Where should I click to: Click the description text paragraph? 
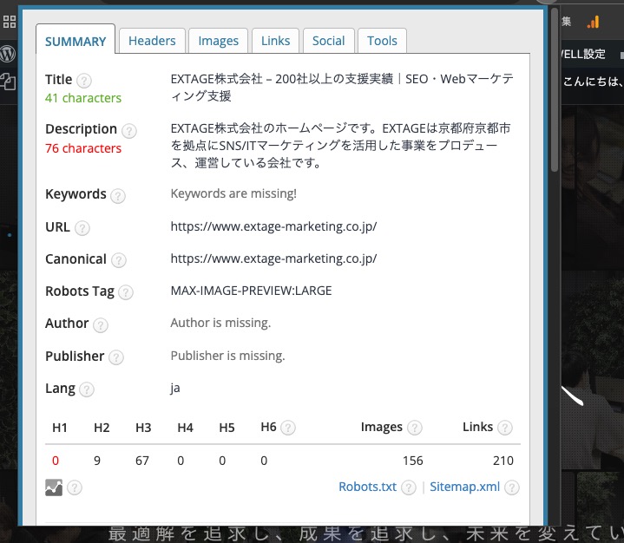pos(341,146)
